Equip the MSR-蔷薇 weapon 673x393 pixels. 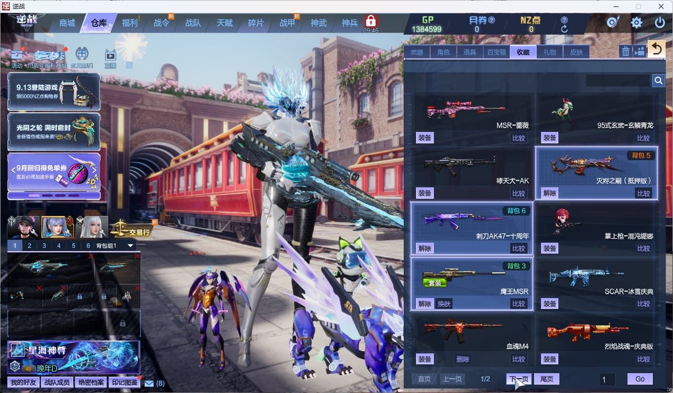tap(424, 137)
